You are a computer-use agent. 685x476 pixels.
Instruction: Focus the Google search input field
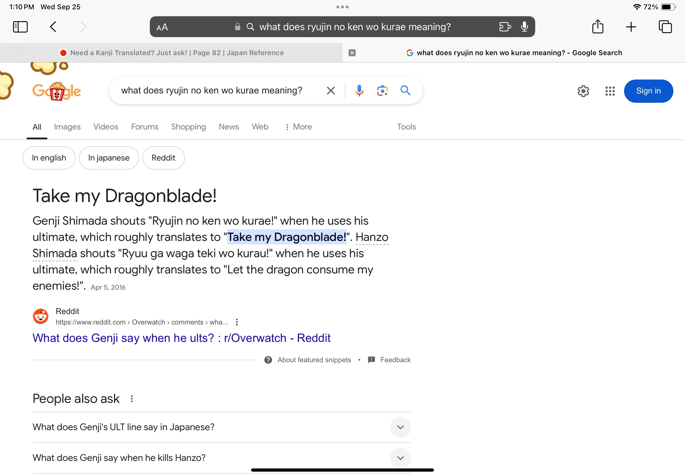[x=212, y=90]
